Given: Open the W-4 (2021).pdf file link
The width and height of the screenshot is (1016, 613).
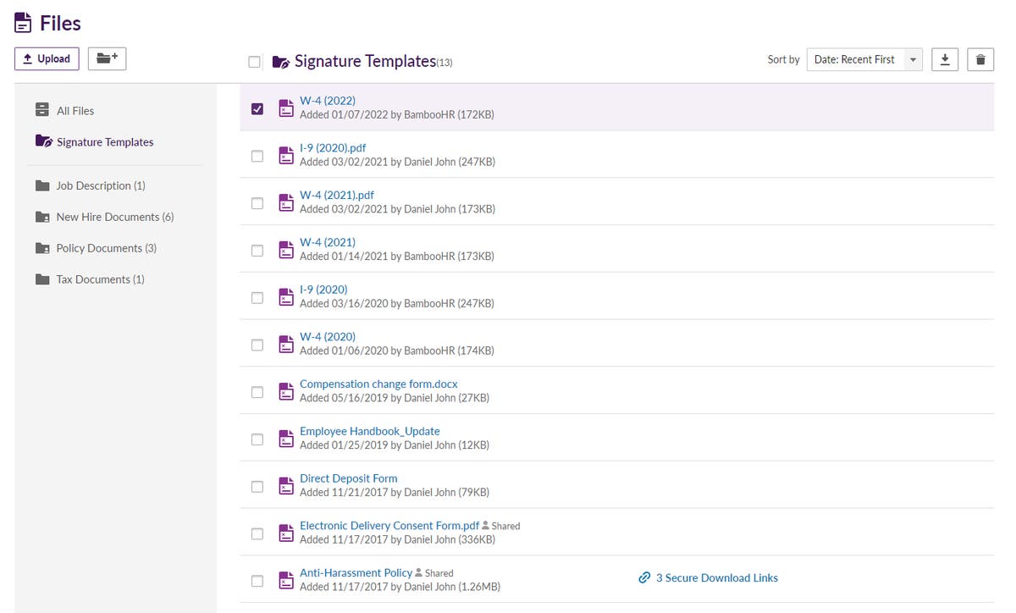Looking at the screenshot, I should 337,196.
